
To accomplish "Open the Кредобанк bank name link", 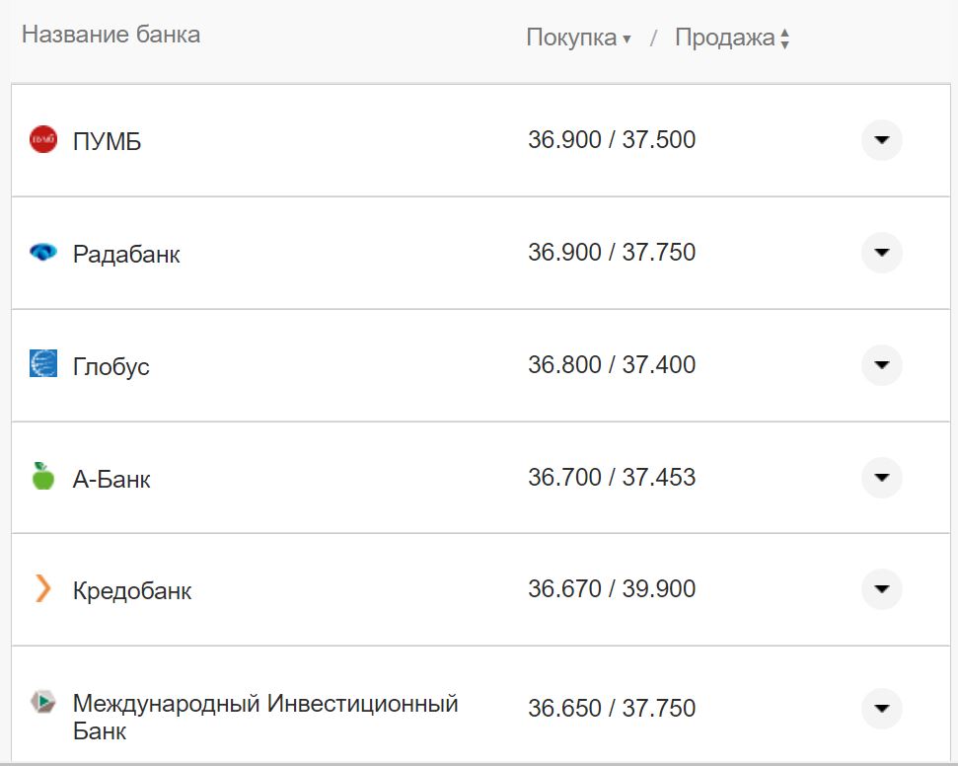I will point(132,592).
